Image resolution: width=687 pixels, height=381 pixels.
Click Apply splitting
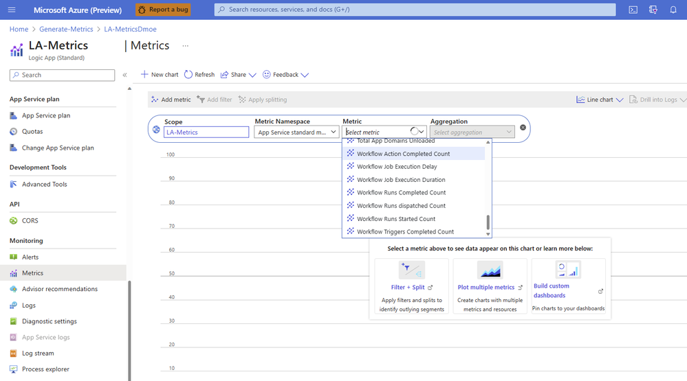coord(263,100)
